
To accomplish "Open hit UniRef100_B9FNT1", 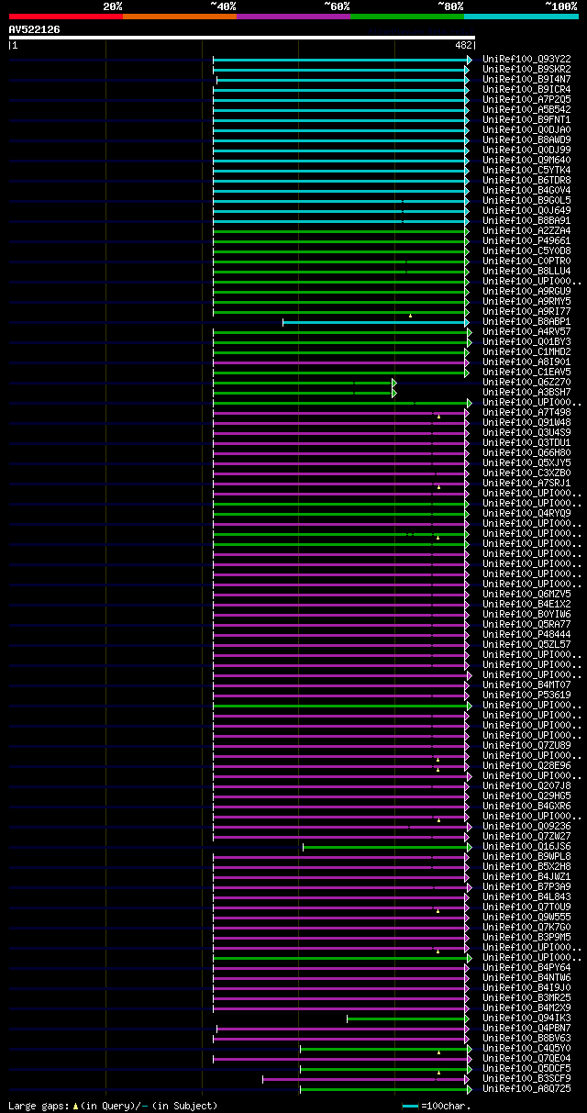I will click(526, 119).
